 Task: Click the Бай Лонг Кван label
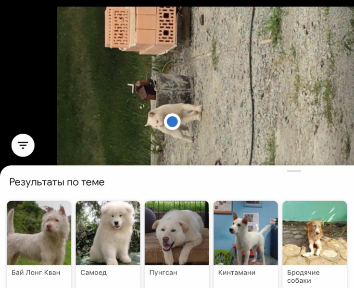pyautogui.click(x=36, y=273)
